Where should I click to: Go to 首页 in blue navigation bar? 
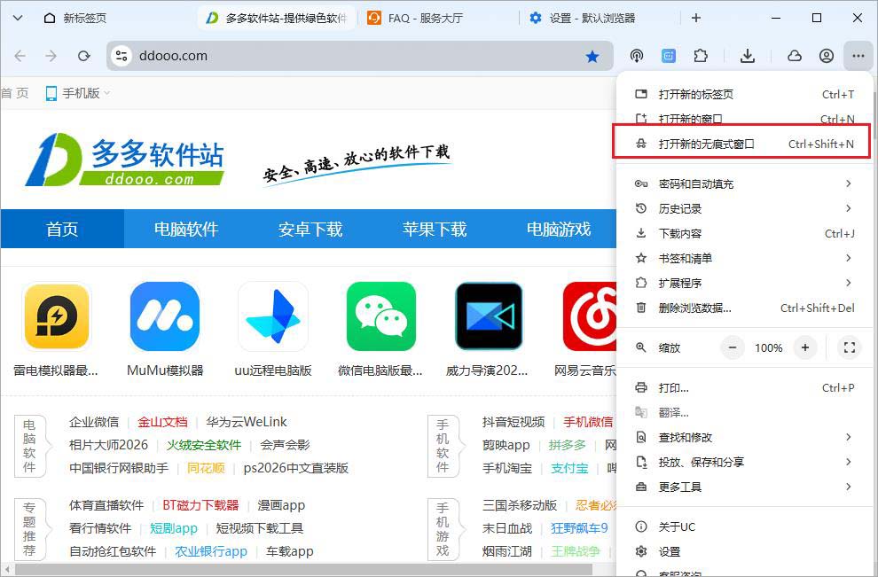pos(62,229)
